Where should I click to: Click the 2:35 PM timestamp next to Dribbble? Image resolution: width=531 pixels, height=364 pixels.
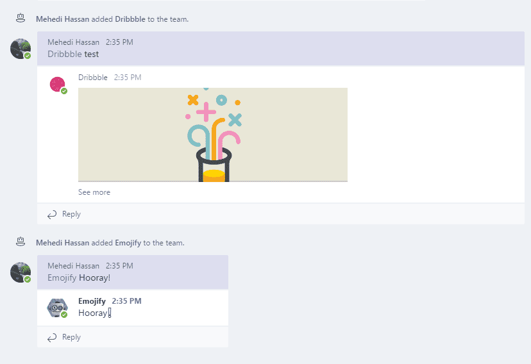(128, 78)
